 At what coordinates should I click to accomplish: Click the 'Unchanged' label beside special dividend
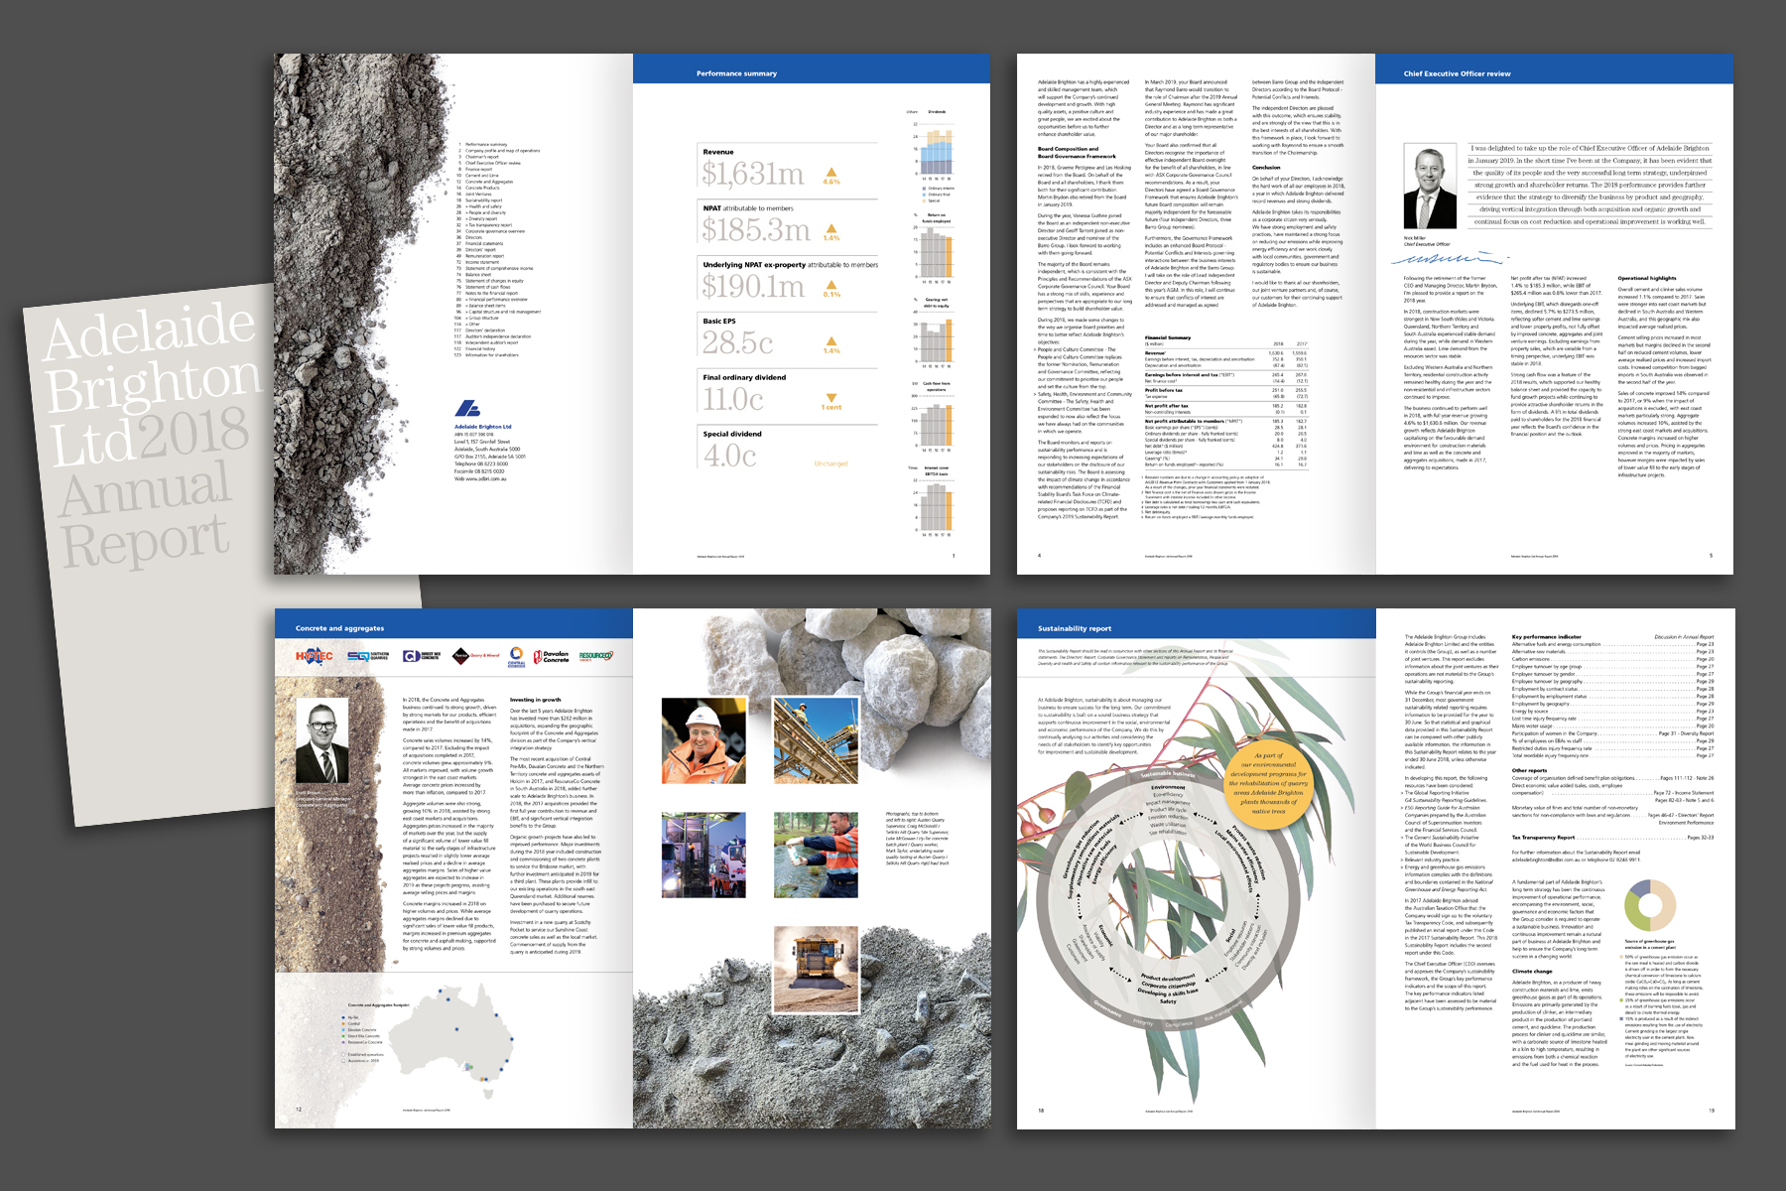[x=831, y=463]
